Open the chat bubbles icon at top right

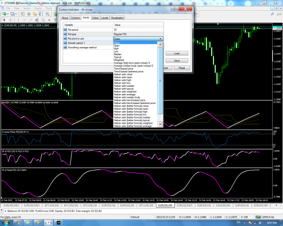tap(279, 14)
